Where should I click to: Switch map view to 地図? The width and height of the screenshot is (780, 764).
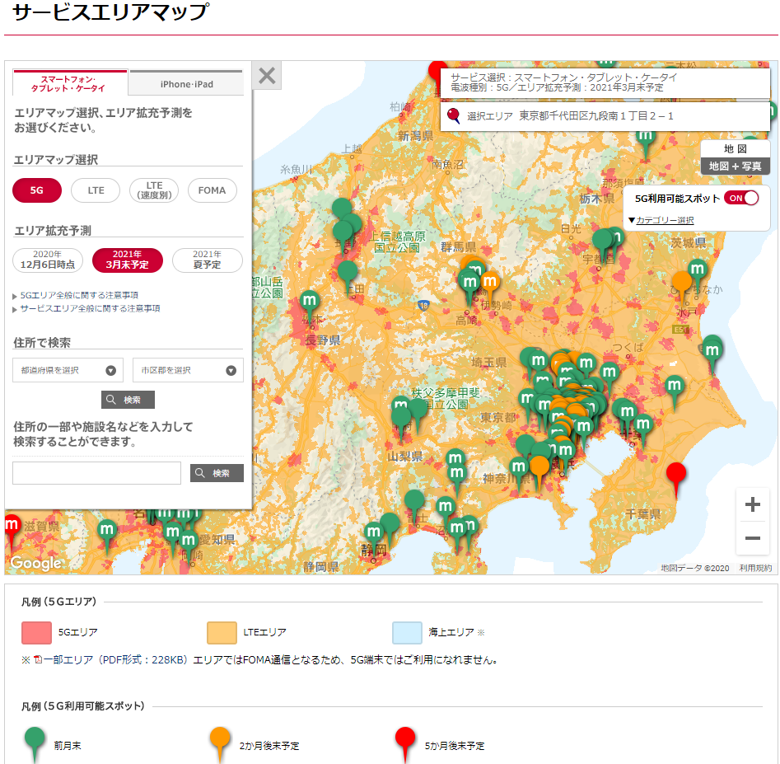tap(736, 149)
